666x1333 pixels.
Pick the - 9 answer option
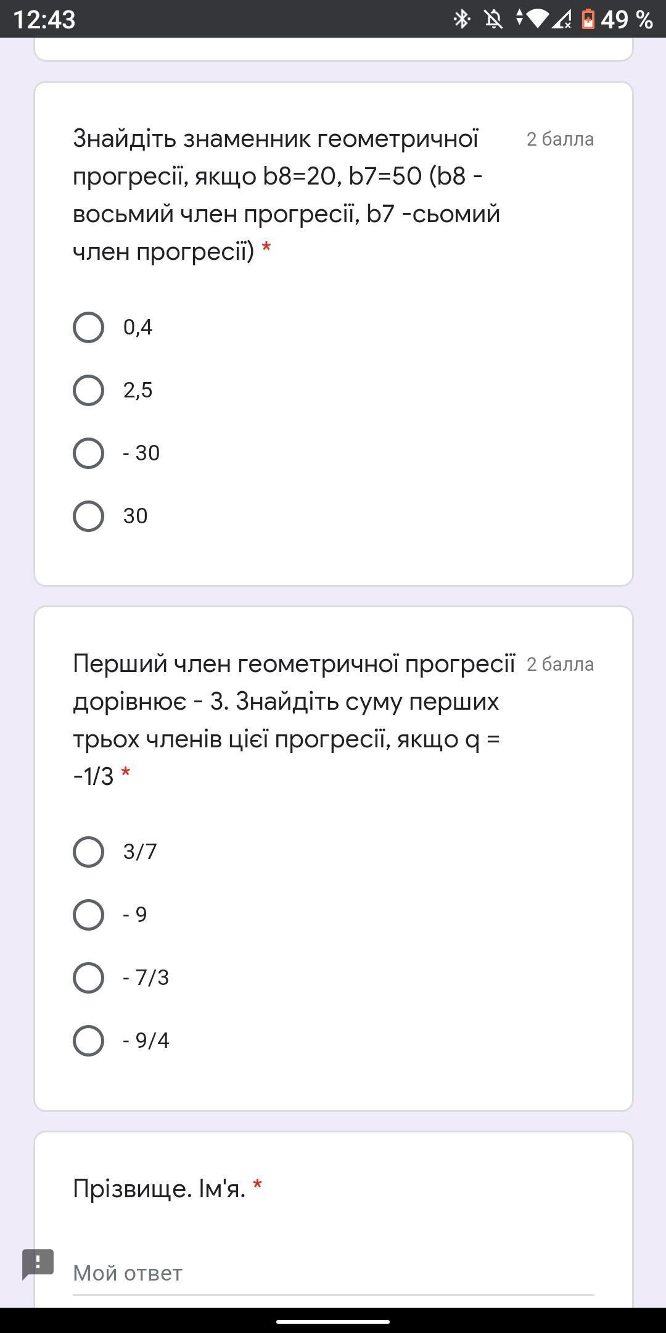point(88,915)
